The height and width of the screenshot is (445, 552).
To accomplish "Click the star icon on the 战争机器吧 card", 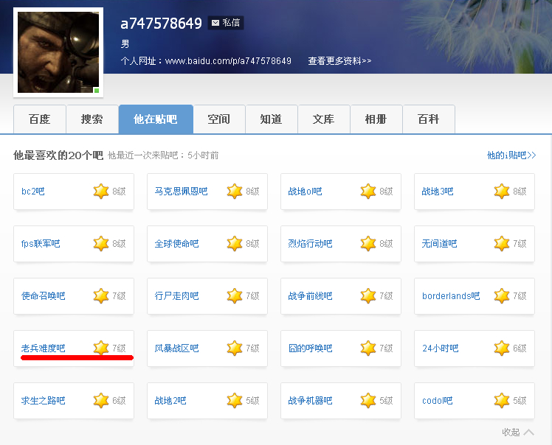I will pyautogui.click(x=368, y=400).
